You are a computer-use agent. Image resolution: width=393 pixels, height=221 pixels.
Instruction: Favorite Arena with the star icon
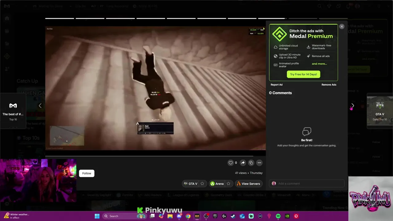(x=228, y=184)
